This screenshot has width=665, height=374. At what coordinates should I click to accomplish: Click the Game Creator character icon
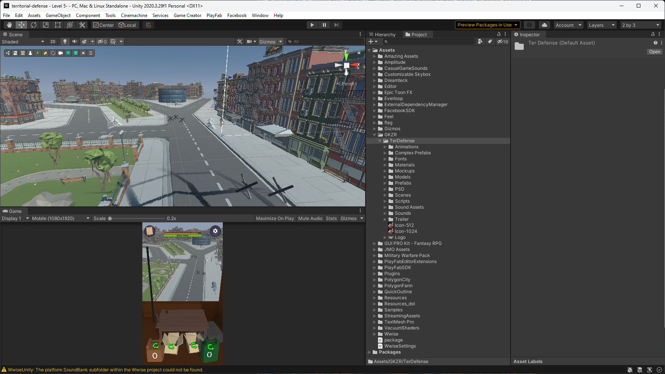(x=31, y=53)
